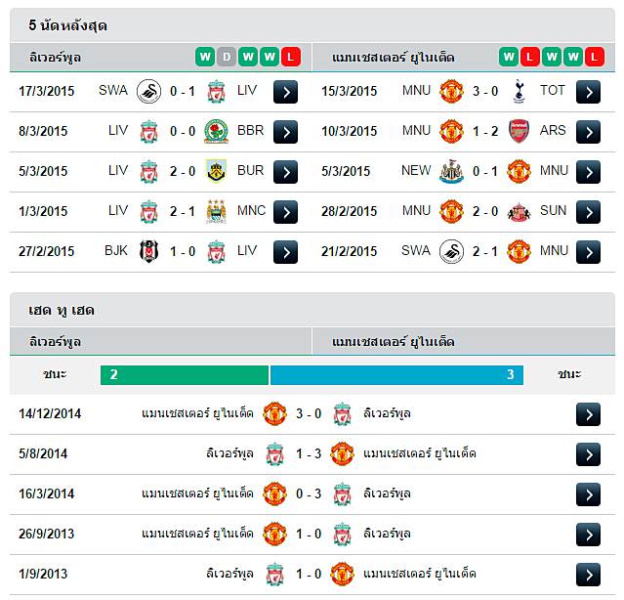Expand 1/9/2013 head-to-head match arrow
The image size is (624, 600).
(588, 575)
